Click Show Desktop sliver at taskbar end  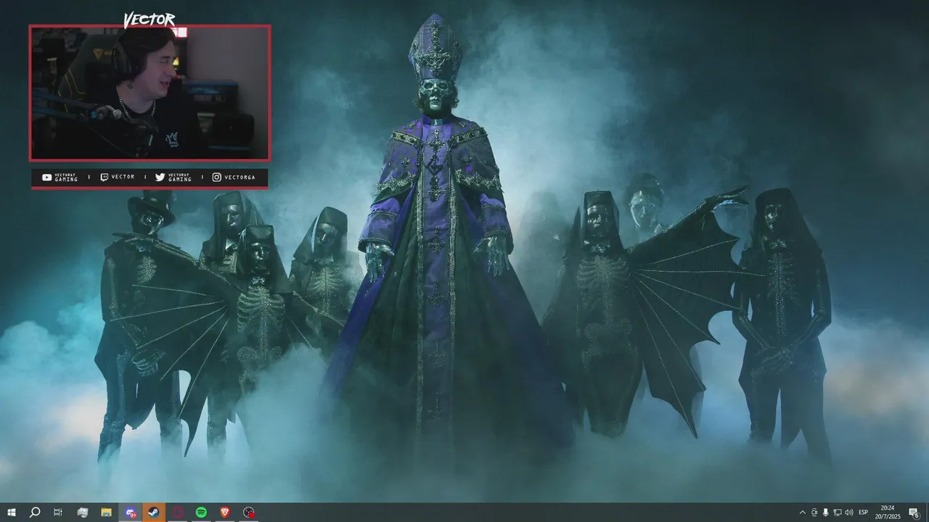927,513
